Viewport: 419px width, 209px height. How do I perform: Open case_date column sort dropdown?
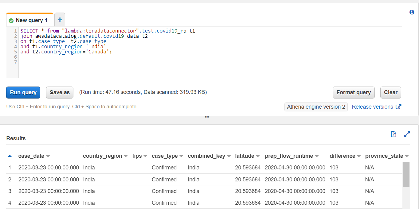(x=48, y=156)
